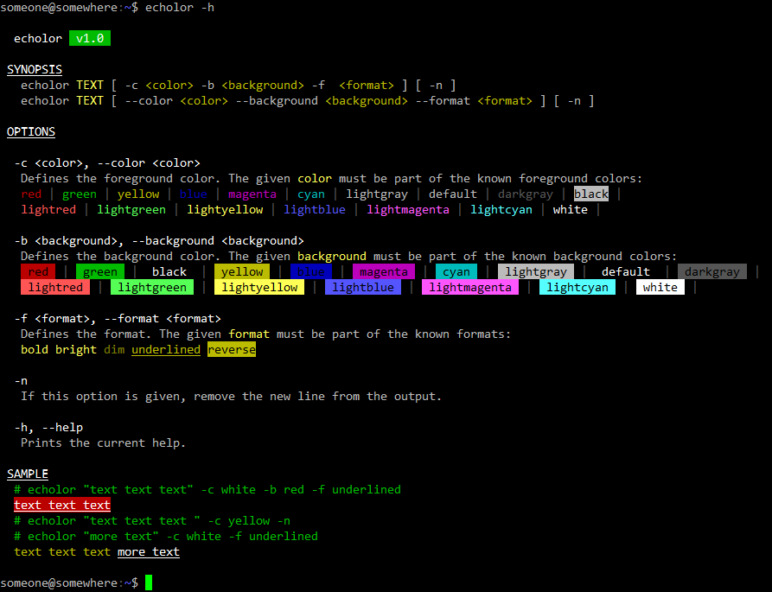Click the sample comment containing '"more text" -c white'
The height and width of the screenshot is (592, 772).
(166, 536)
